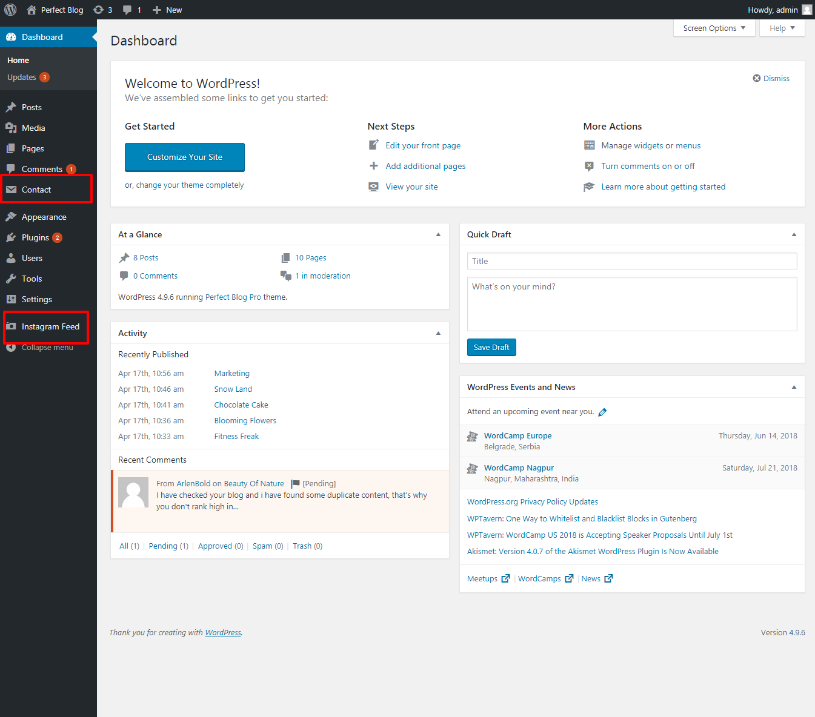Dismiss the Welcome panel
The width and height of the screenshot is (815, 717).
coord(771,78)
